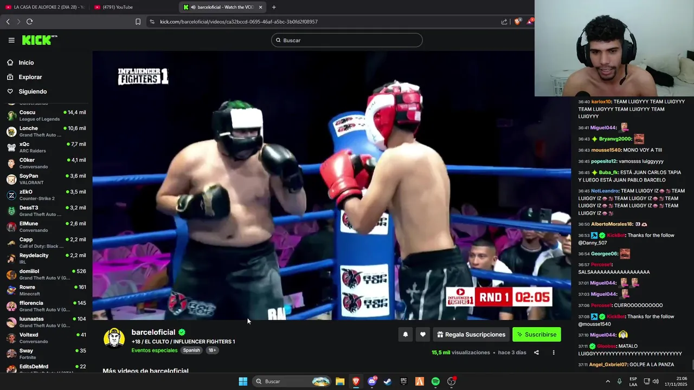Open Brave browser from taskbar
This screenshot has height=390, width=694.
[x=356, y=381]
